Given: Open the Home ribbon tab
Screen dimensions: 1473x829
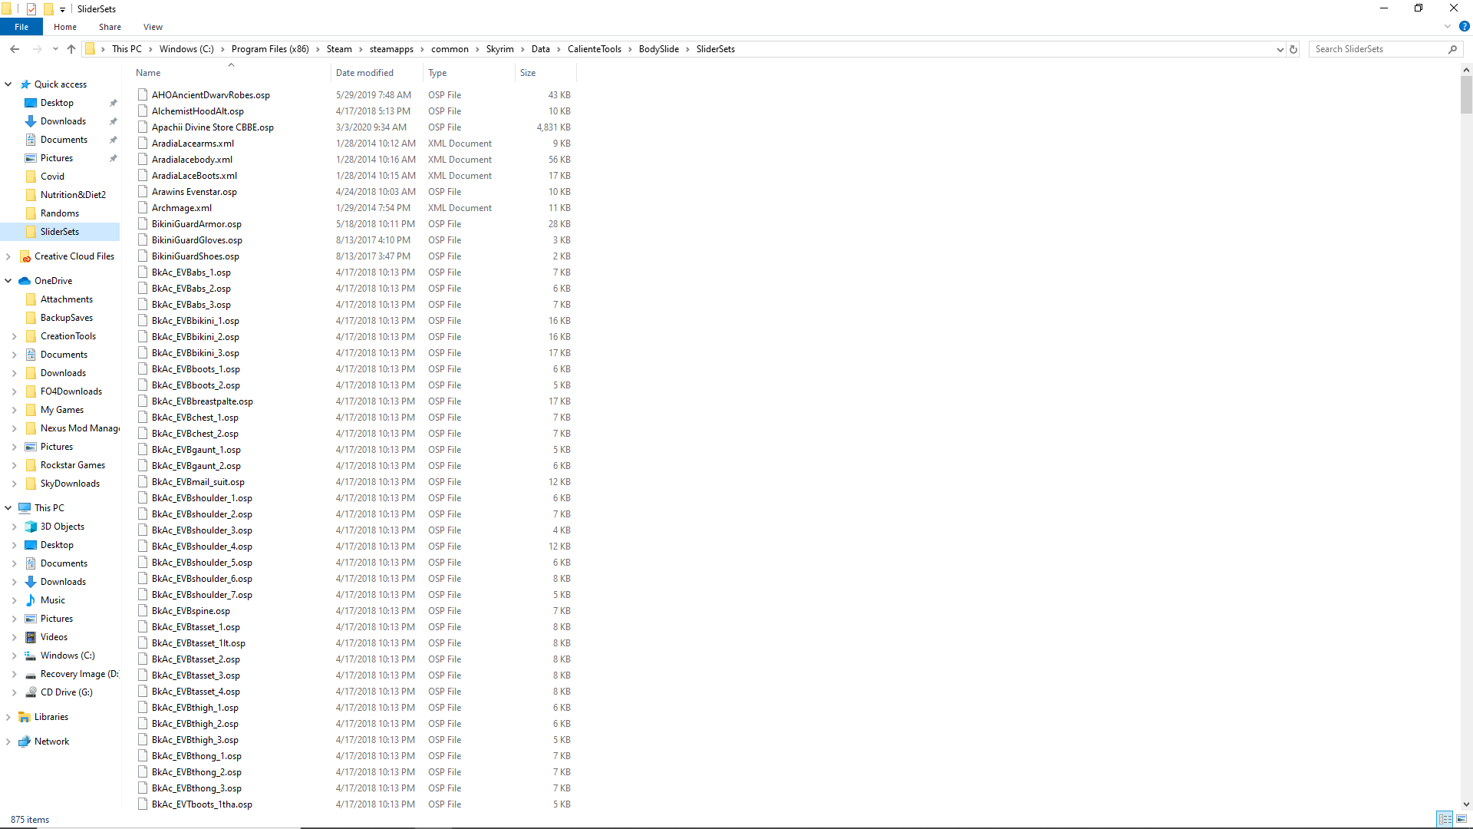Looking at the screenshot, I should (65, 27).
